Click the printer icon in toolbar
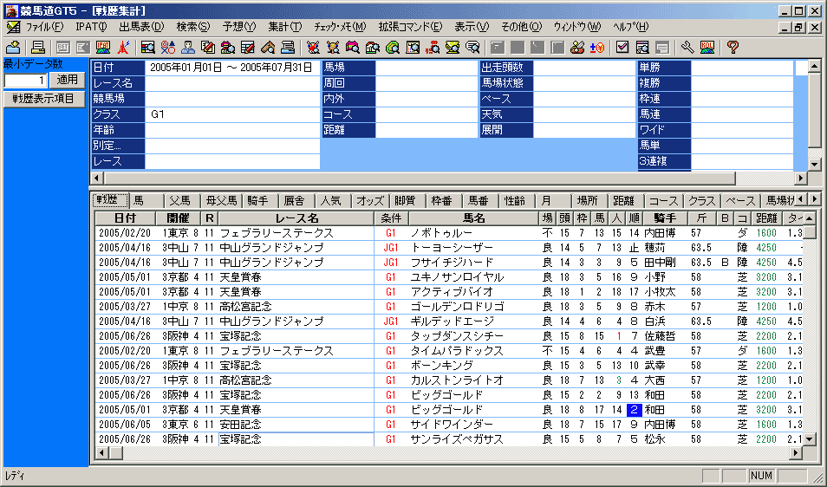This screenshot has height=487, width=827. (38, 47)
